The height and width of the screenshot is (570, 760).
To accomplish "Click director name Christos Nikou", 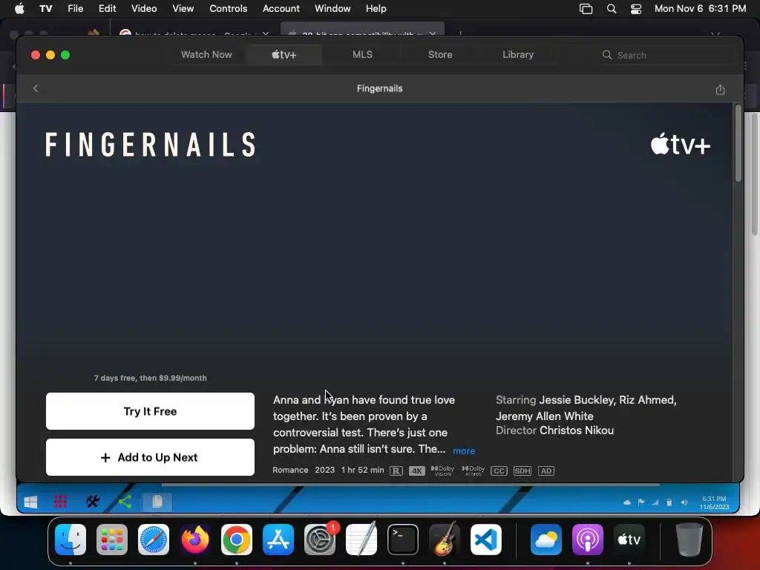I will 576,430.
